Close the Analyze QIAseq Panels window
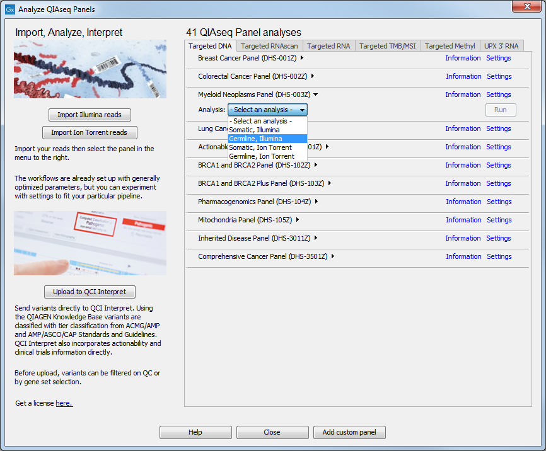Viewport: 546px width, 451px height. pyautogui.click(x=527, y=6)
